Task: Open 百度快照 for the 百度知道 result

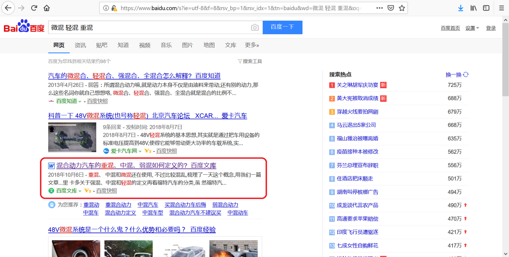Action: tap(97, 101)
